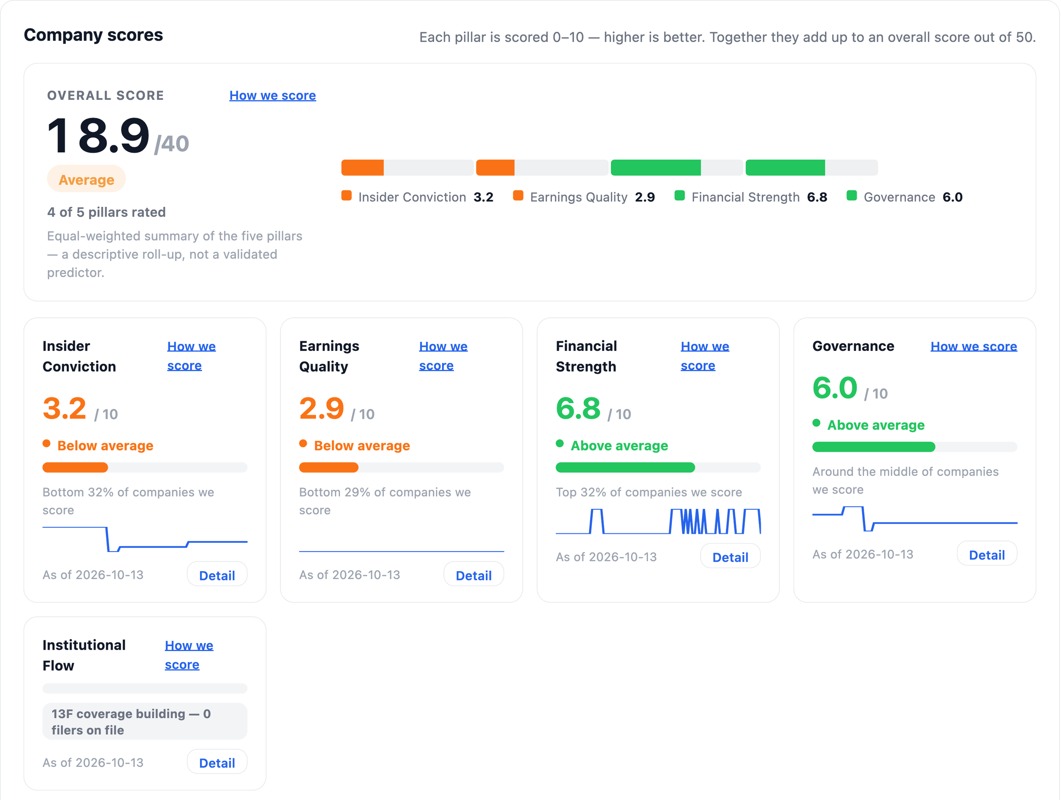
Task: Open Institutional Flow 'How we score' link
Action: click(x=189, y=655)
